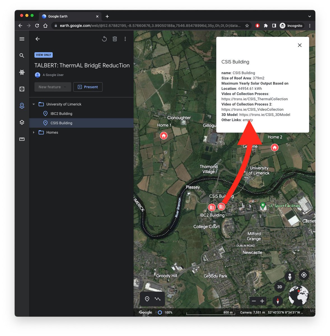Open the search tool in sidebar

(x=22, y=55)
